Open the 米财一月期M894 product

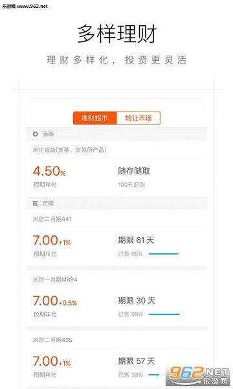(55, 279)
